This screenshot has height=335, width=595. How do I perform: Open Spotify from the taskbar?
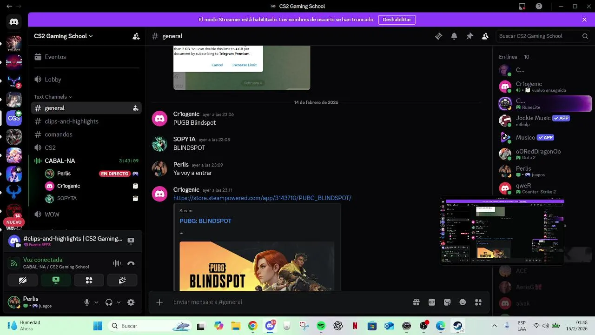321,326
